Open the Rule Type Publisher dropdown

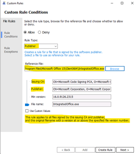41,46
